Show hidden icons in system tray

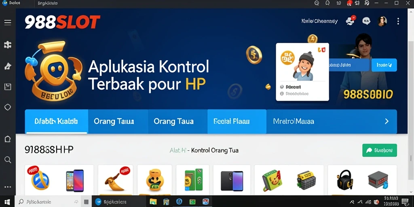tap(352, 202)
